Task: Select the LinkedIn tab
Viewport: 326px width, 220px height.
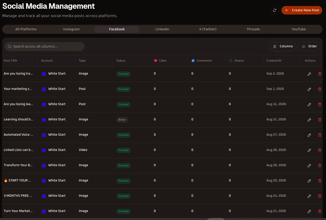Action: [162, 29]
